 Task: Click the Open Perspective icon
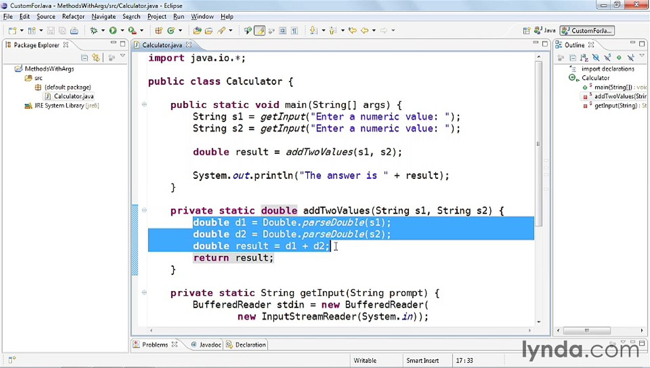coord(527,31)
